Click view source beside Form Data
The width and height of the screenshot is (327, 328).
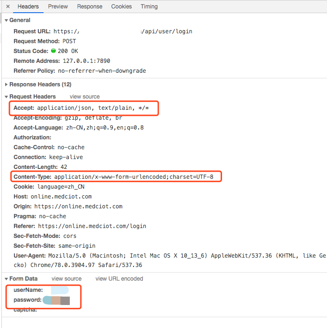[67, 279]
